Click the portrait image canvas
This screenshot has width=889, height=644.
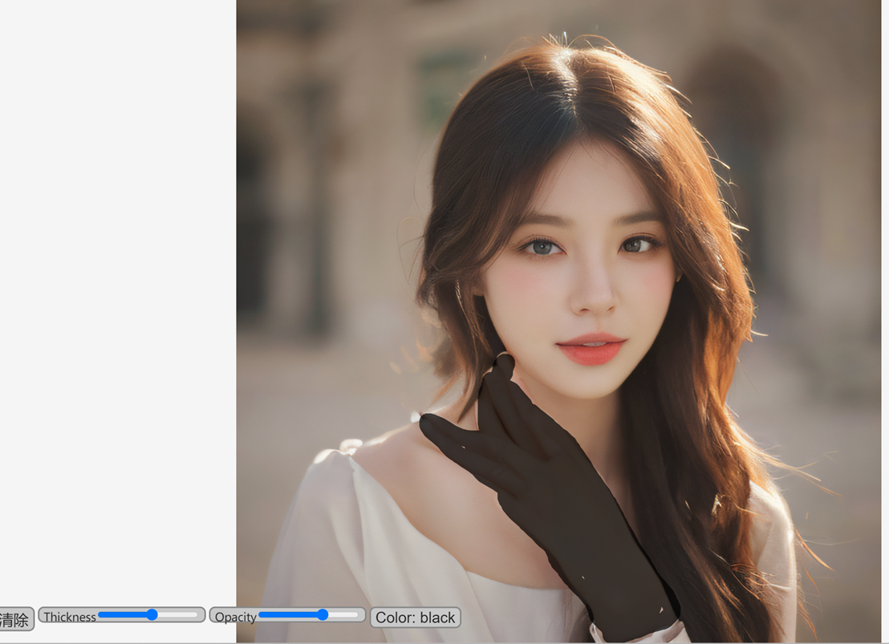559,321
